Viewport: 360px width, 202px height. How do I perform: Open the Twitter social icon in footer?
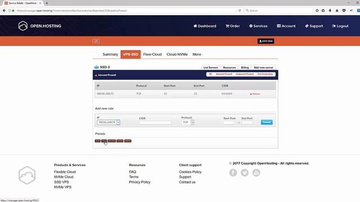[x=245, y=173]
